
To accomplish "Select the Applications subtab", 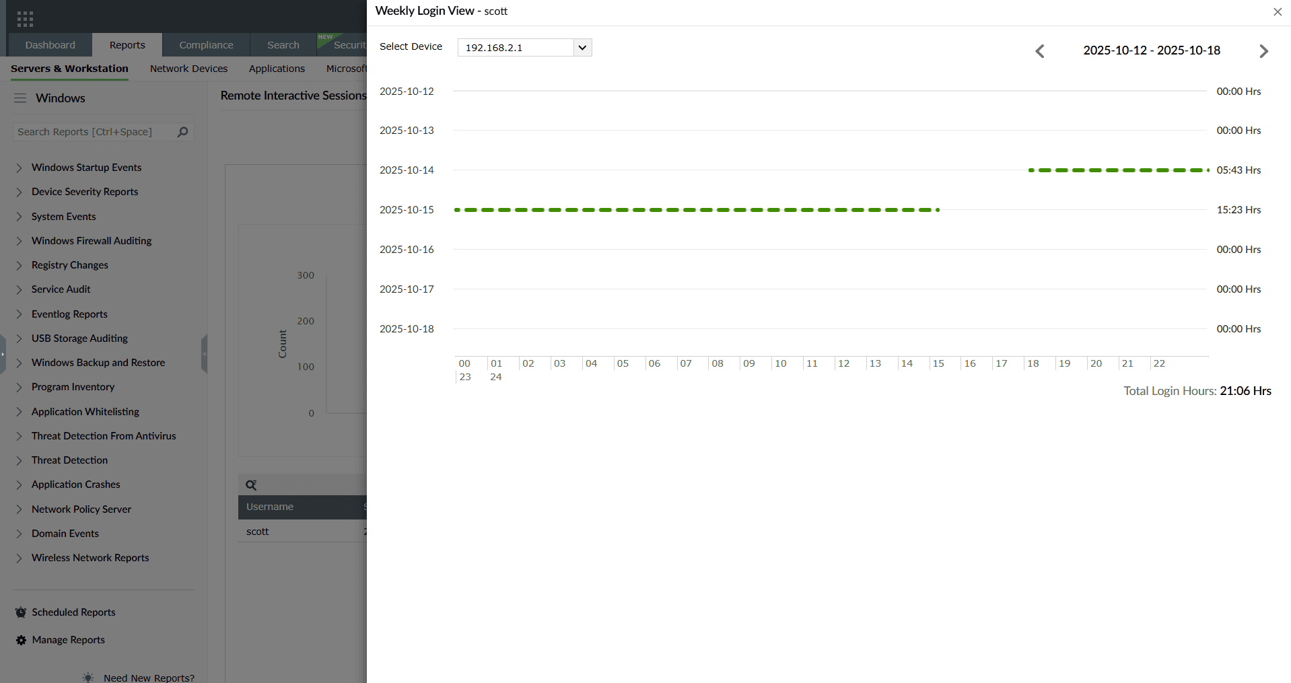I will (x=277, y=69).
